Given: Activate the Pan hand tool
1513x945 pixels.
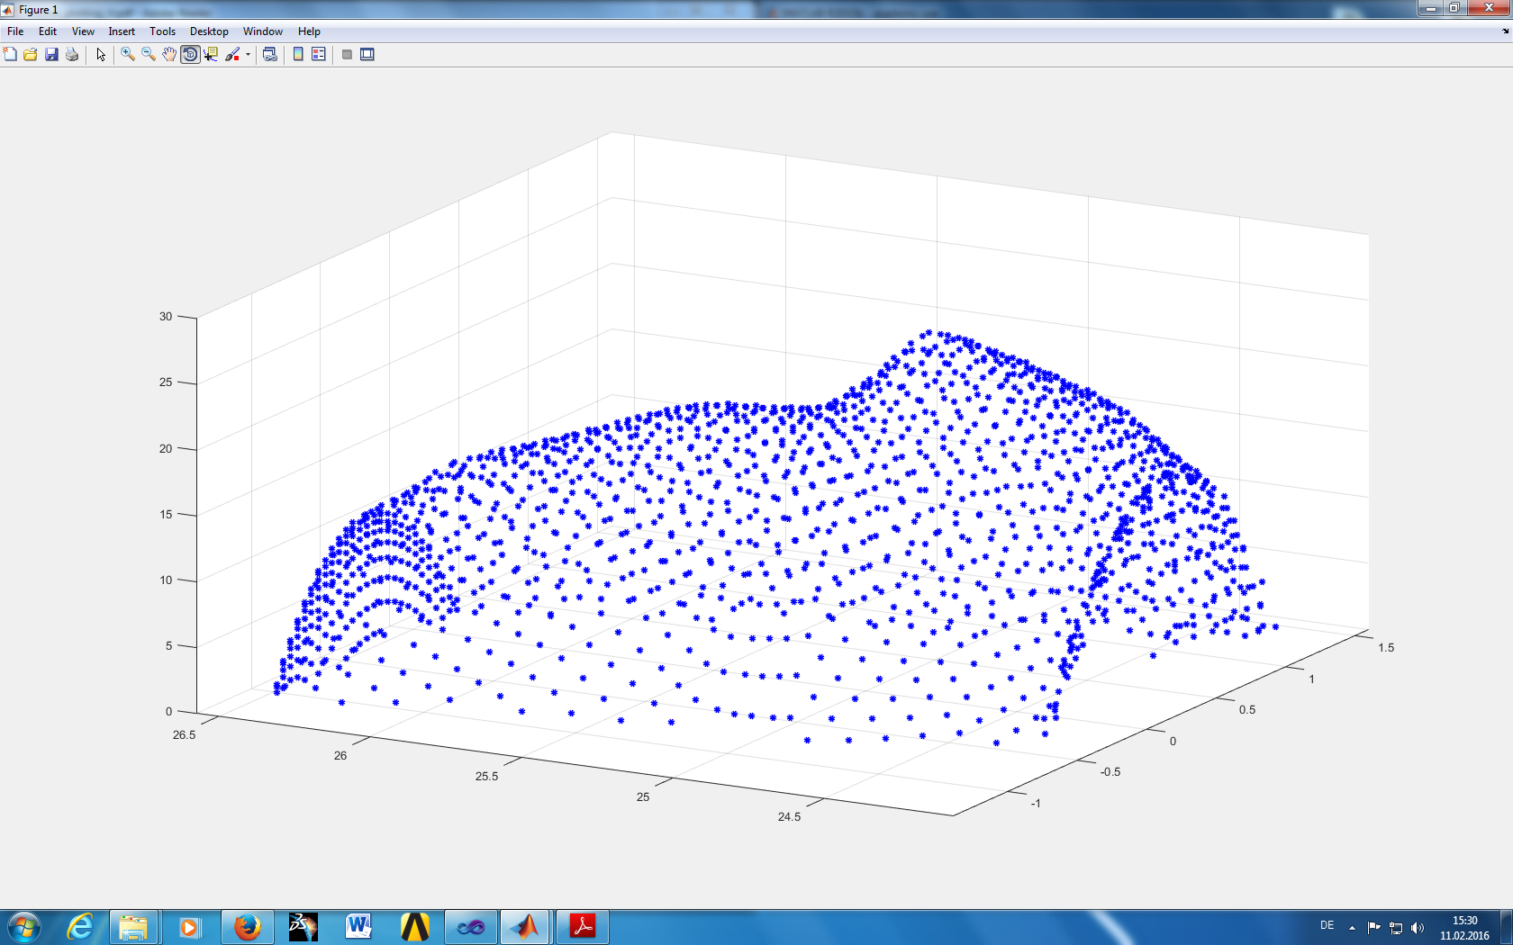Looking at the screenshot, I should pos(169,55).
